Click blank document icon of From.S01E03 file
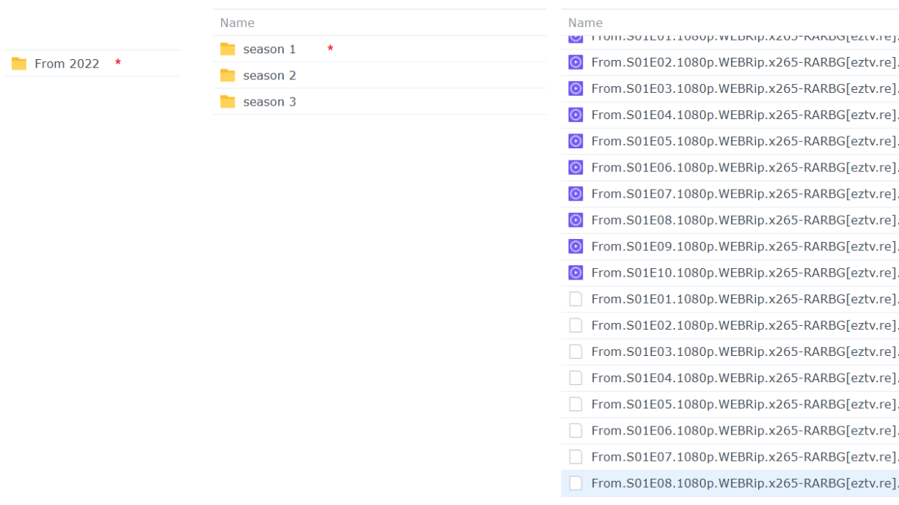 [x=575, y=351]
